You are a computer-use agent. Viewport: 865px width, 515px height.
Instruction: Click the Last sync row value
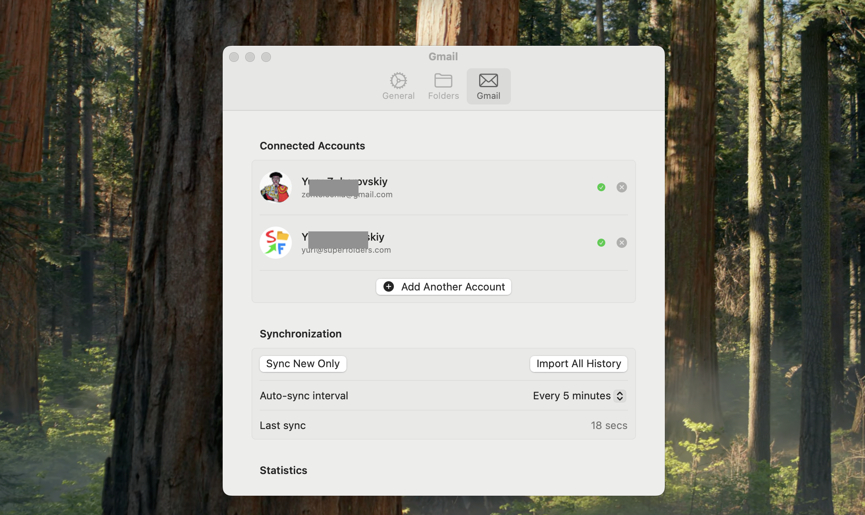point(609,425)
